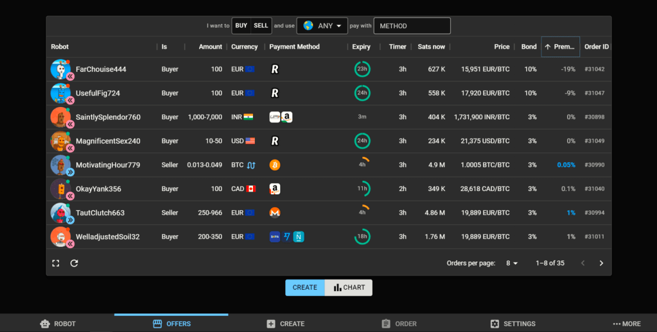Open the SETTINGS tab
The image size is (657, 332).
(512, 324)
